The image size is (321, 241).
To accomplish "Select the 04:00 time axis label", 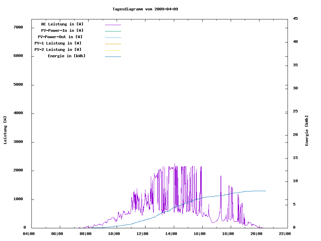I will coord(29,234).
